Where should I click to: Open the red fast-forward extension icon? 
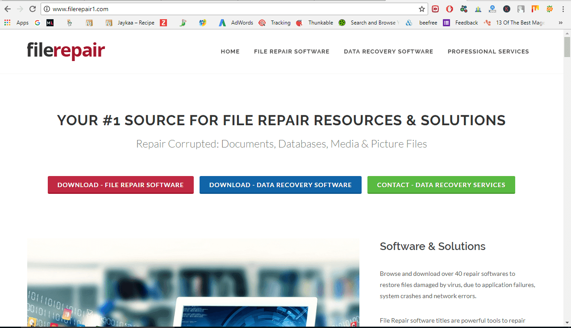click(x=436, y=9)
